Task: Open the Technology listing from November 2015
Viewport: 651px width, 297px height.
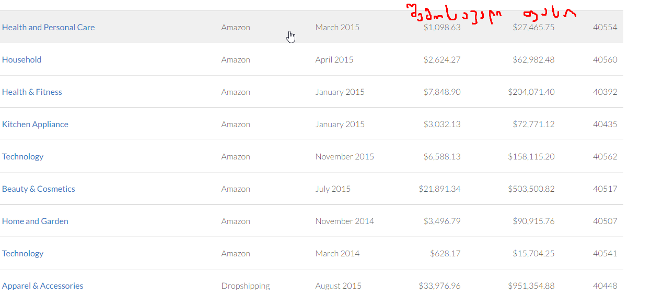Action: (22, 156)
